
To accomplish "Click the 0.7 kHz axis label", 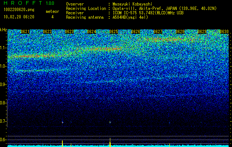I will [3, 121].
